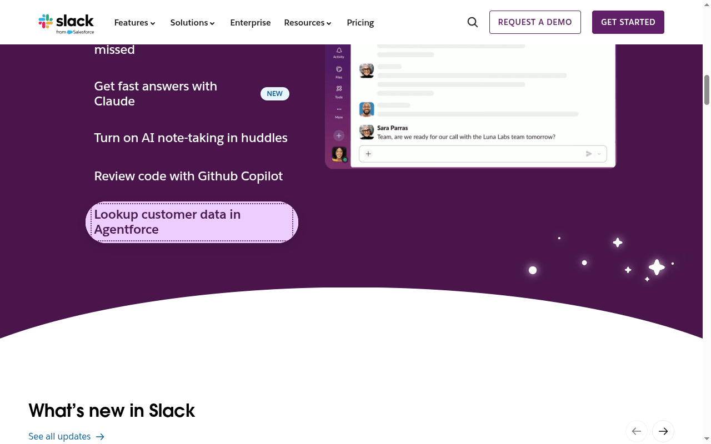Click the message input field in mockup
Image resolution: width=711 pixels, height=444 pixels.
(x=483, y=154)
